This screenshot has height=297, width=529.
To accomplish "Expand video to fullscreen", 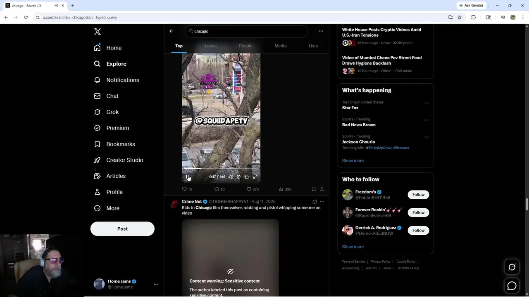I will (255, 177).
